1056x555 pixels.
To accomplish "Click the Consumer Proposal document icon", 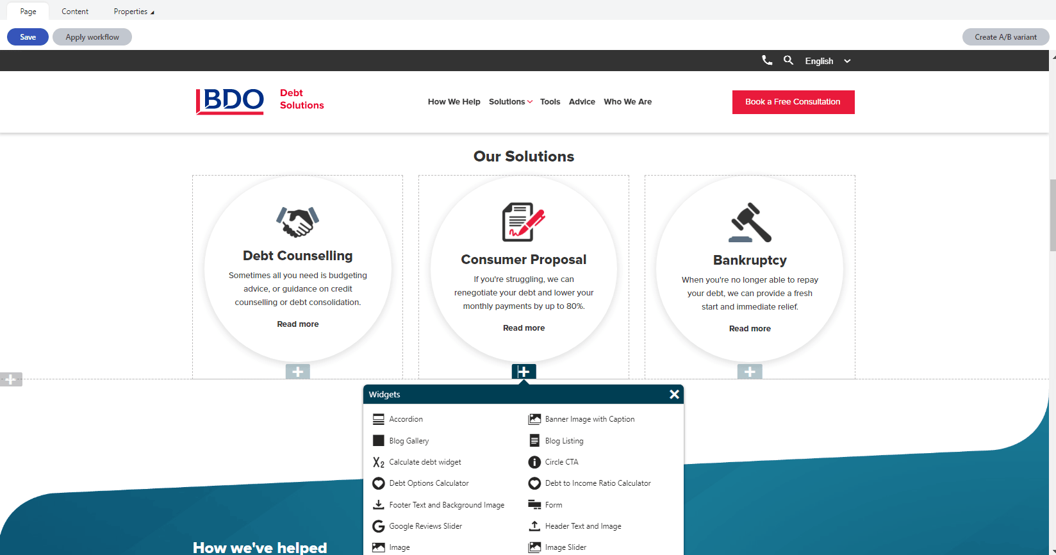I will 524,222.
